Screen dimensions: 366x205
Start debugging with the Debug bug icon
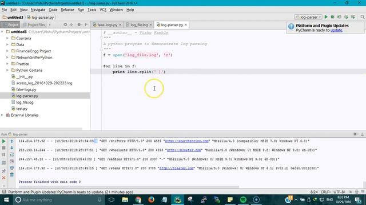pos(333,17)
